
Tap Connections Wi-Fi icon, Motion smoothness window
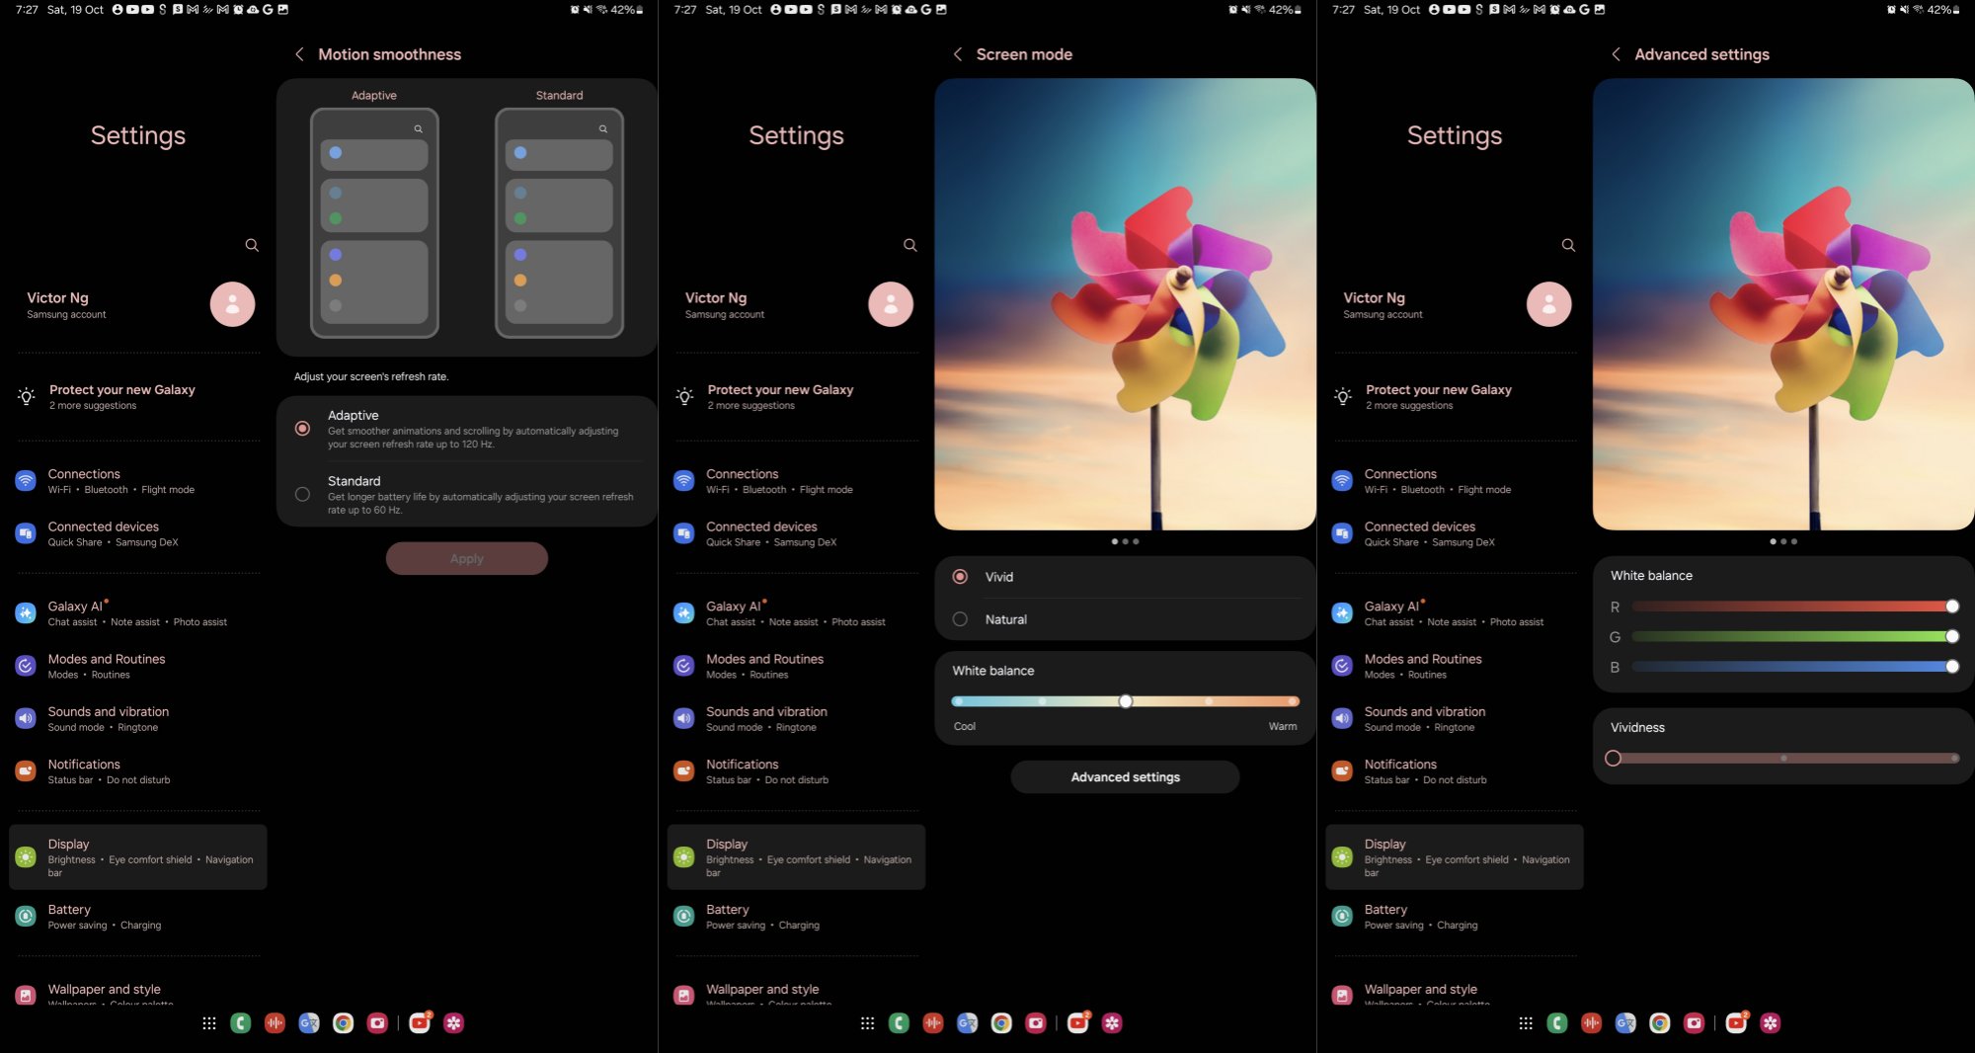pyautogui.click(x=26, y=481)
